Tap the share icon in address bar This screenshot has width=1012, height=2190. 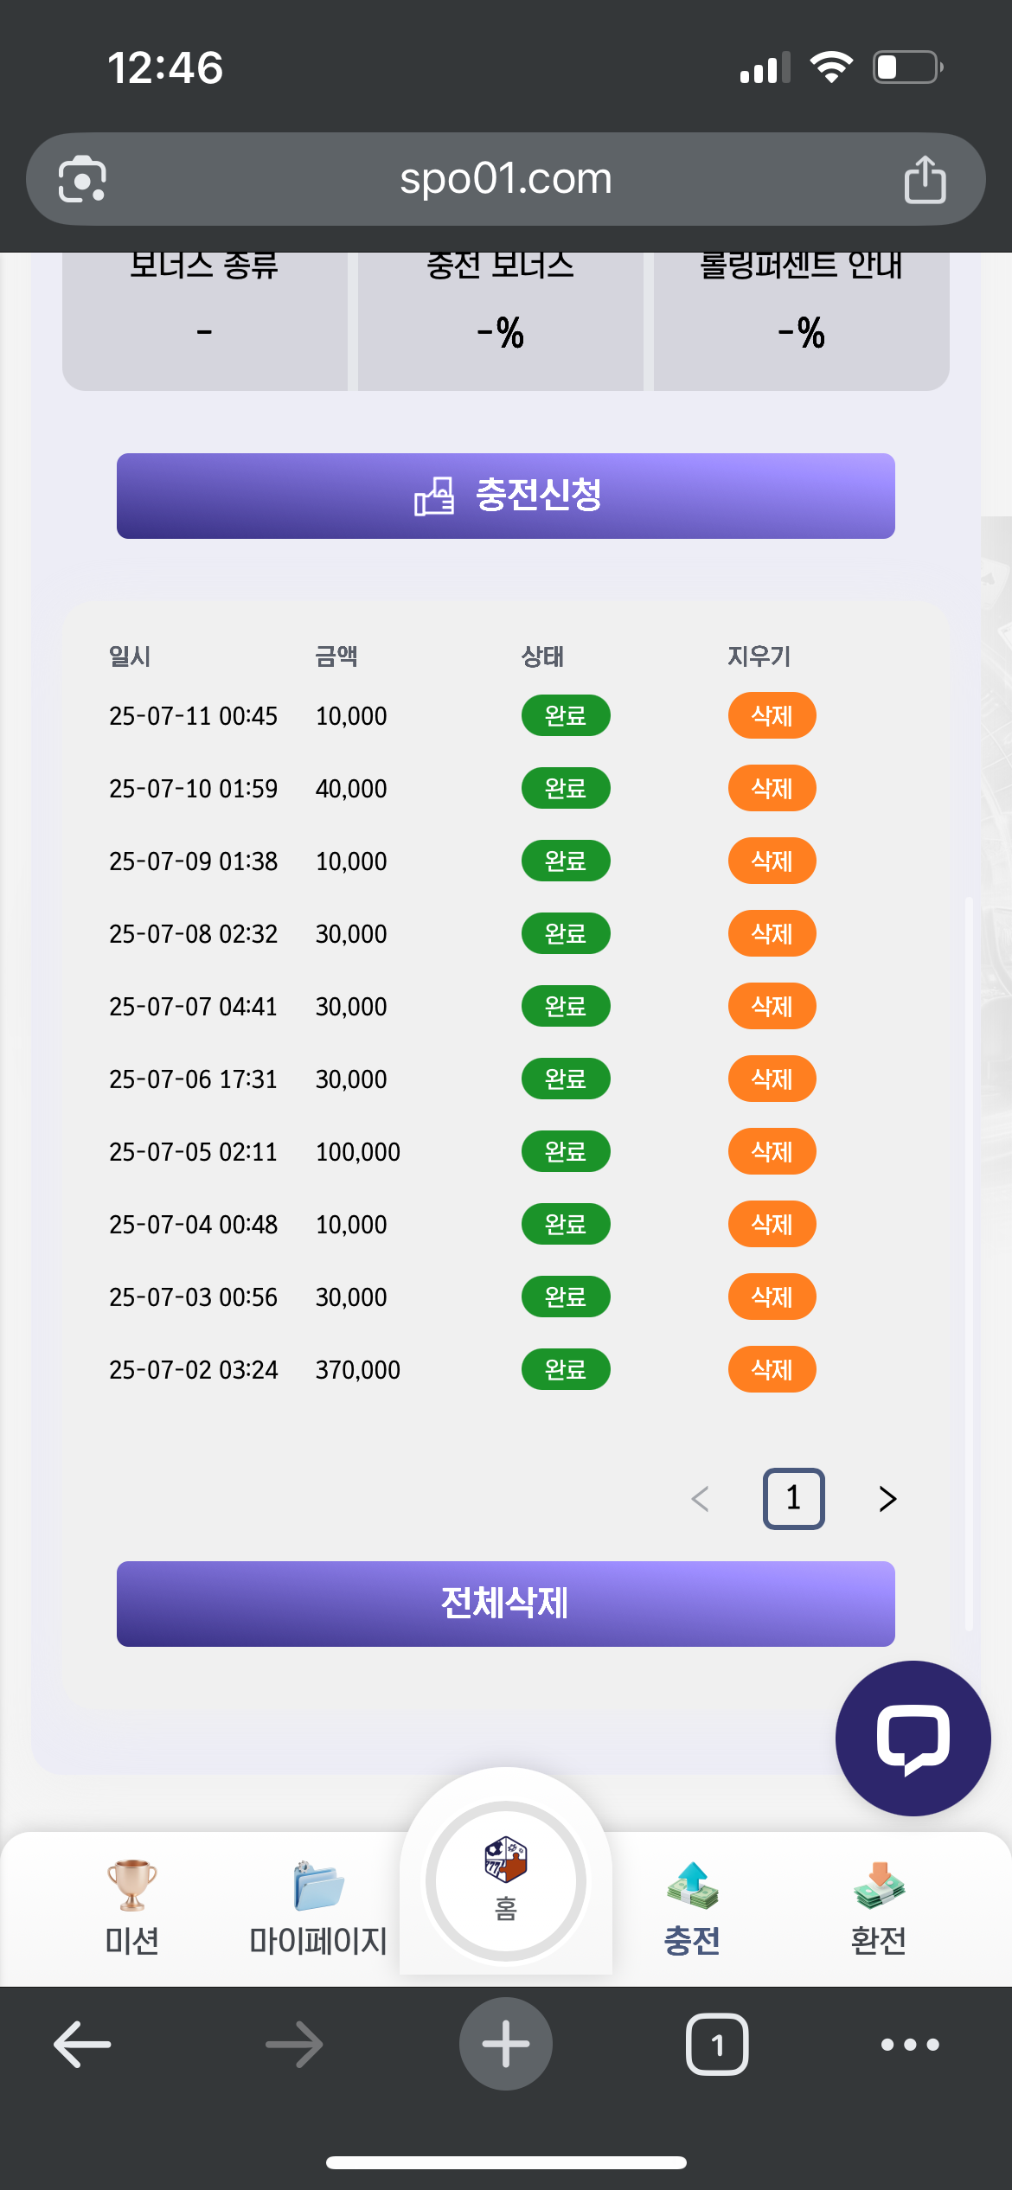[x=925, y=179]
